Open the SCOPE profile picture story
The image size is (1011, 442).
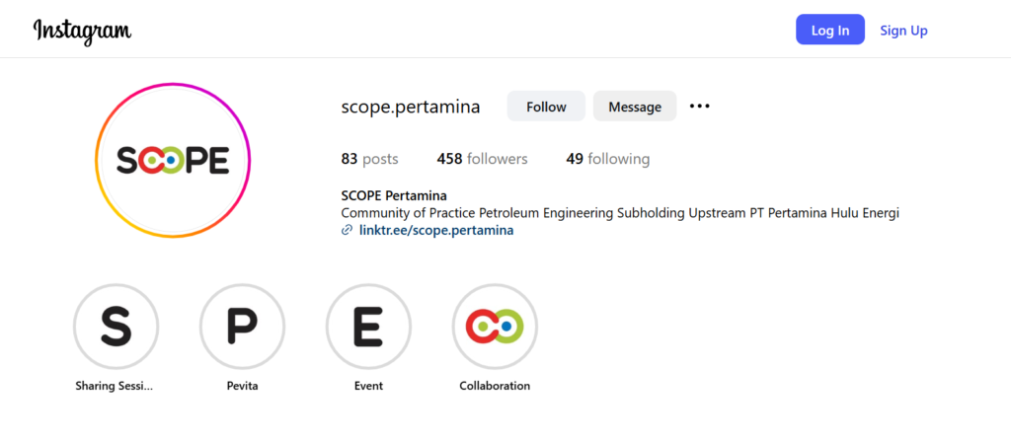point(173,161)
